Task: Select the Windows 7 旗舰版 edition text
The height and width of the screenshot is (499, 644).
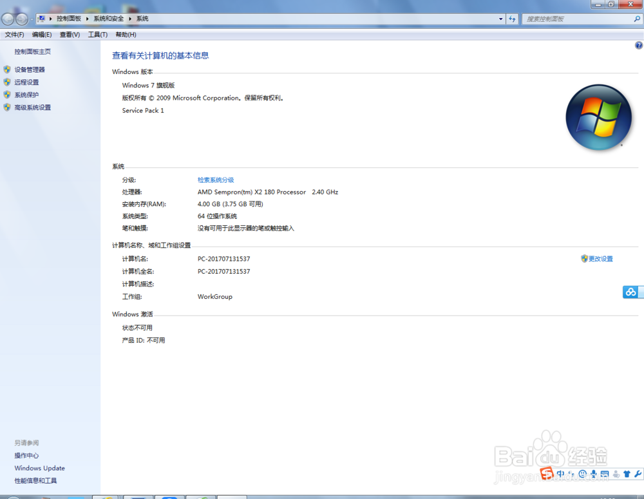Action: [x=148, y=85]
